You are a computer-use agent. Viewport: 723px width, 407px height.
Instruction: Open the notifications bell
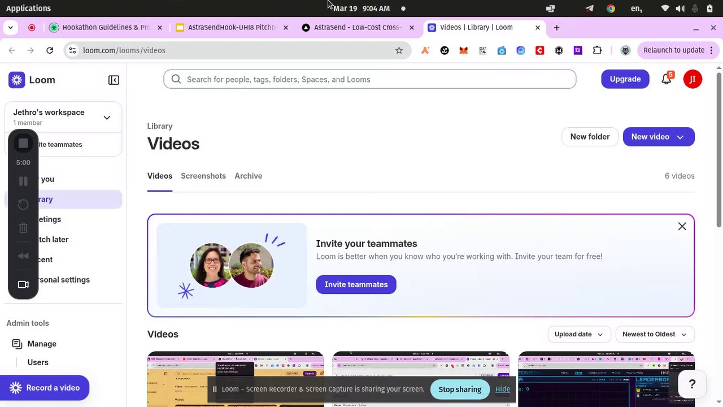667,79
